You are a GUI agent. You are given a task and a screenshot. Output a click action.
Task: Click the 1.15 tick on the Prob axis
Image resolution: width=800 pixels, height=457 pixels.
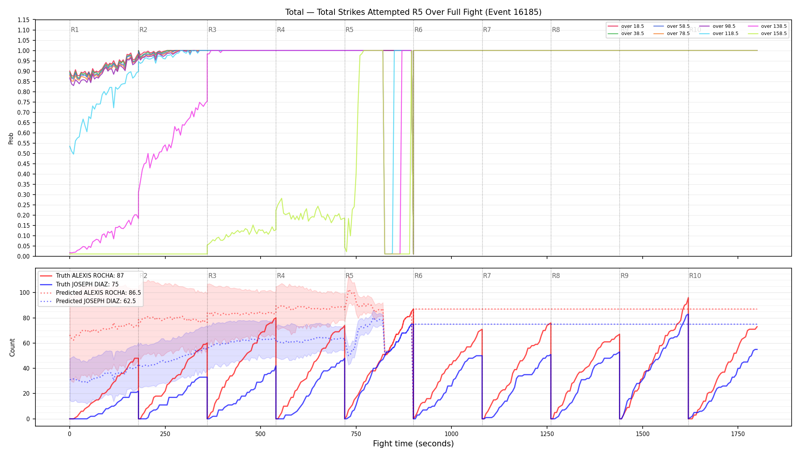tap(24, 20)
